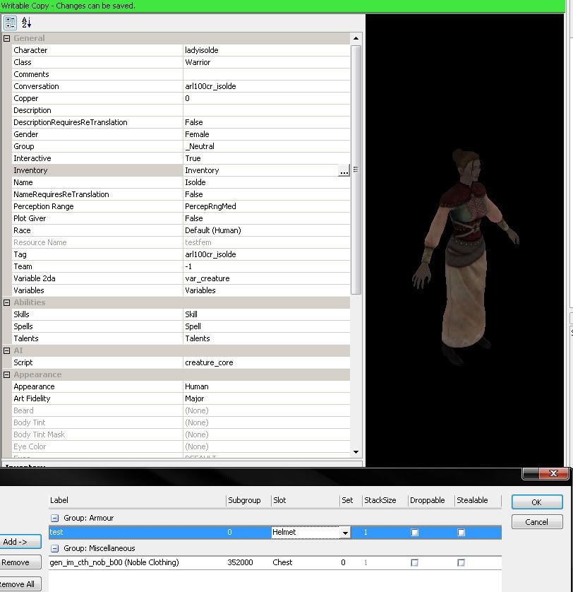This screenshot has width=573, height=592.
Task: Collapse Group: Armour in inventory list
Action: pyautogui.click(x=54, y=518)
